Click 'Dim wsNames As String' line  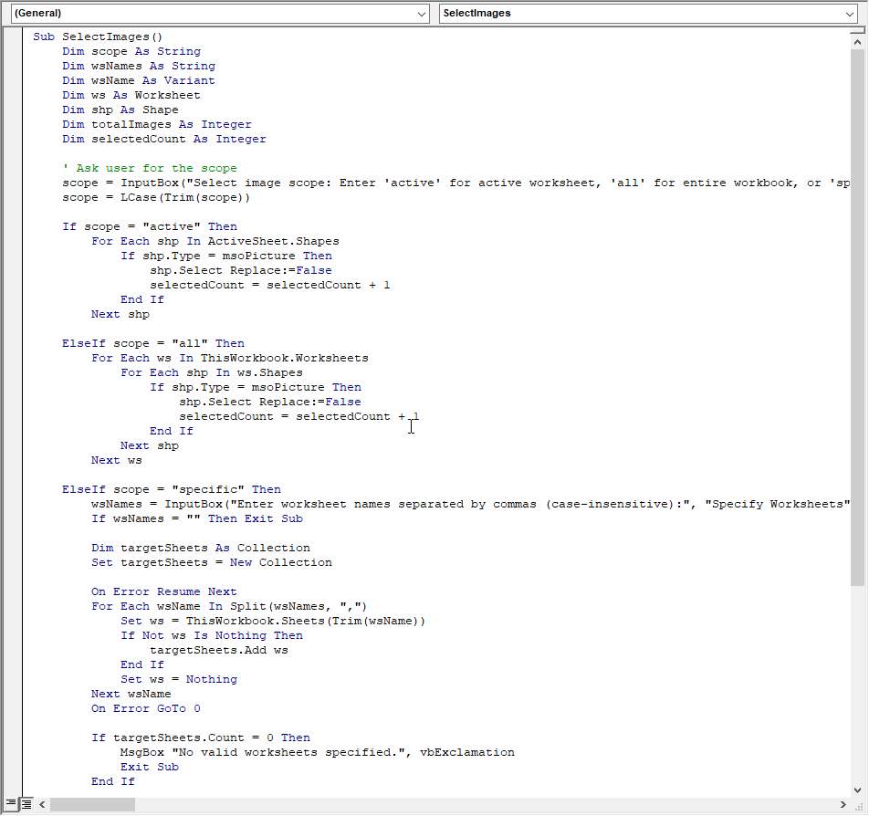[139, 66]
